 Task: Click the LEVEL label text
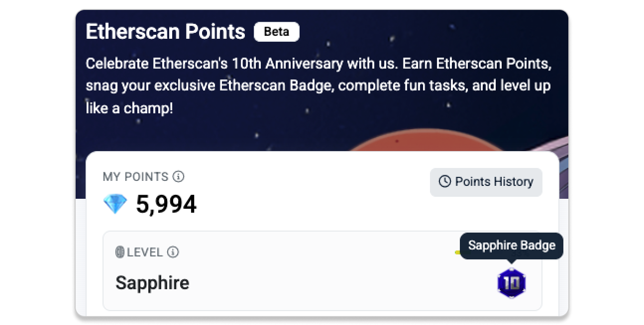tap(145, 252)
